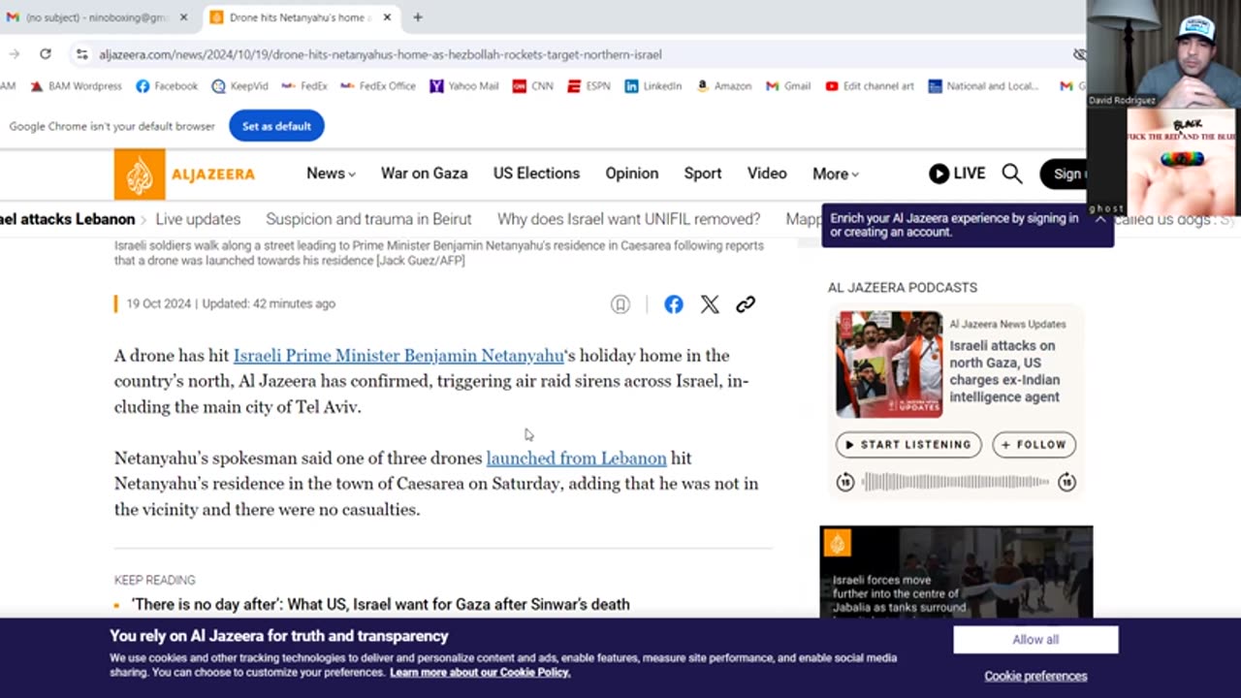
Task: Open the Video section
Action: [x=767, y=174]
